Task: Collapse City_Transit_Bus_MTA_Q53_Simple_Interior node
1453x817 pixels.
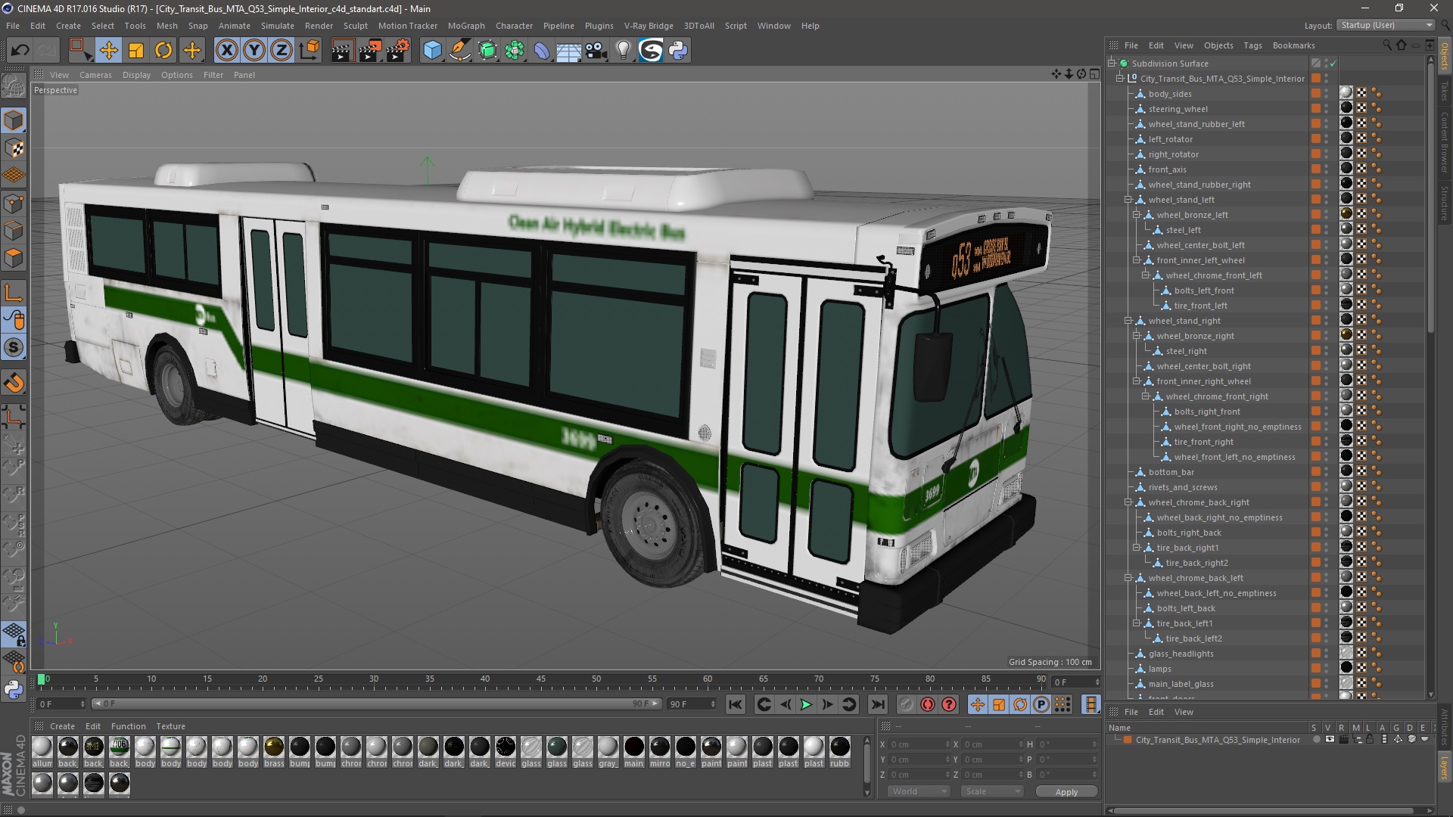Action: pyautogui.click(x=1120, y=79)
